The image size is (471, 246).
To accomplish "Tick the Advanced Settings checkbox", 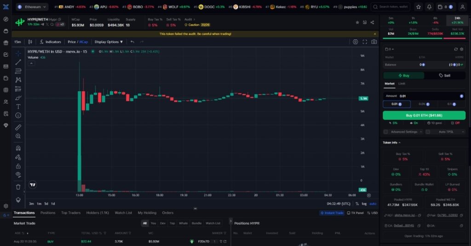I will (386, 132).
